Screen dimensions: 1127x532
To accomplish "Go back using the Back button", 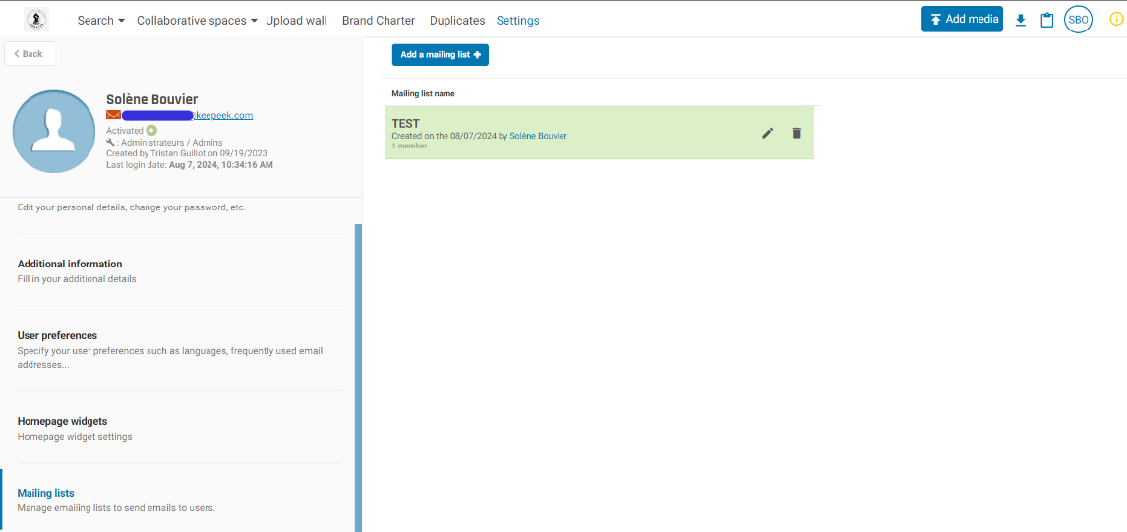I will click(30, 54).
